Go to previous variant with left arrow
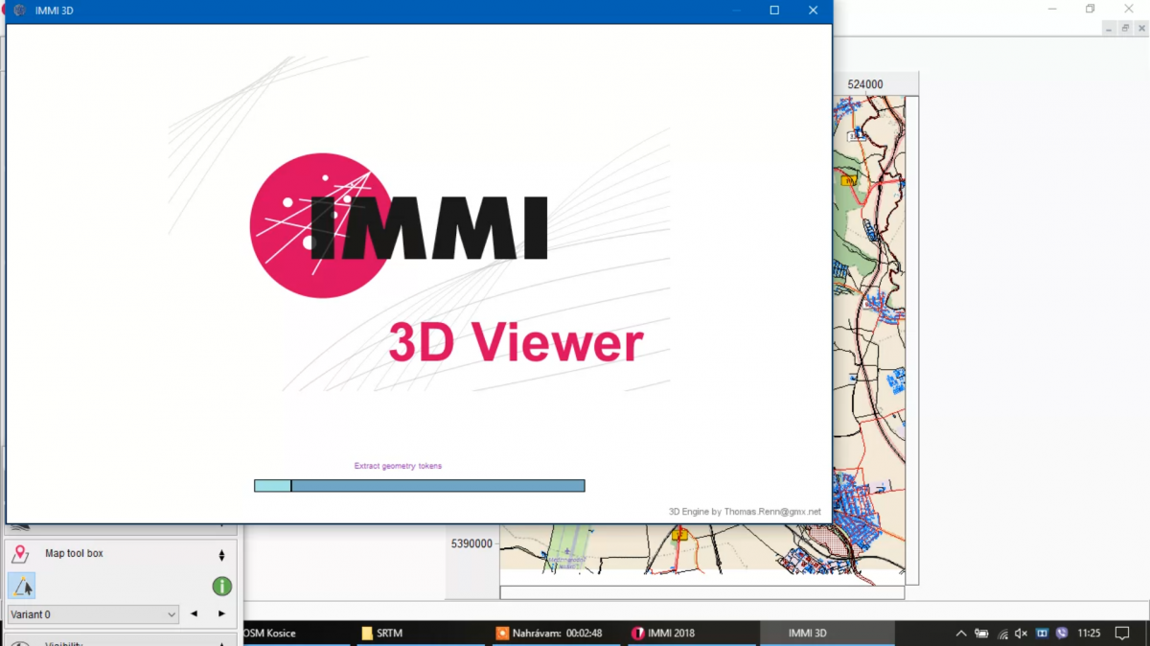 point(195,614)
